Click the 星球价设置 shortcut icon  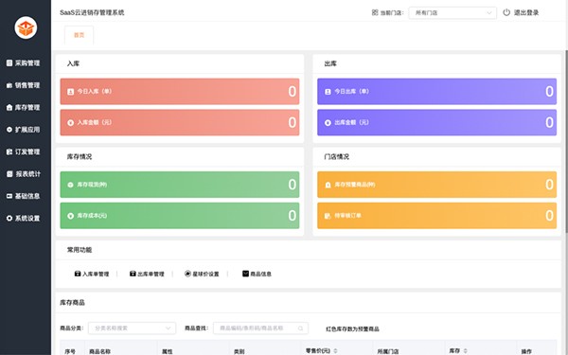(x=187, y=274)
